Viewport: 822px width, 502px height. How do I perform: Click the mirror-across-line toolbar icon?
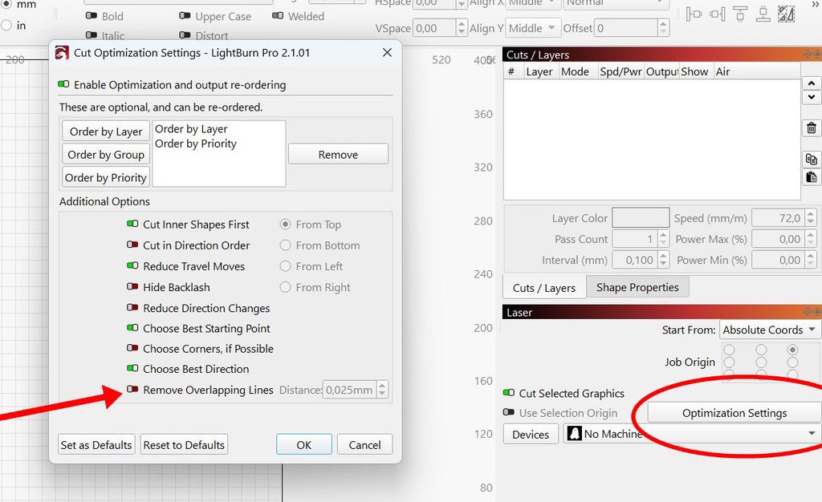tap(786, 14)
